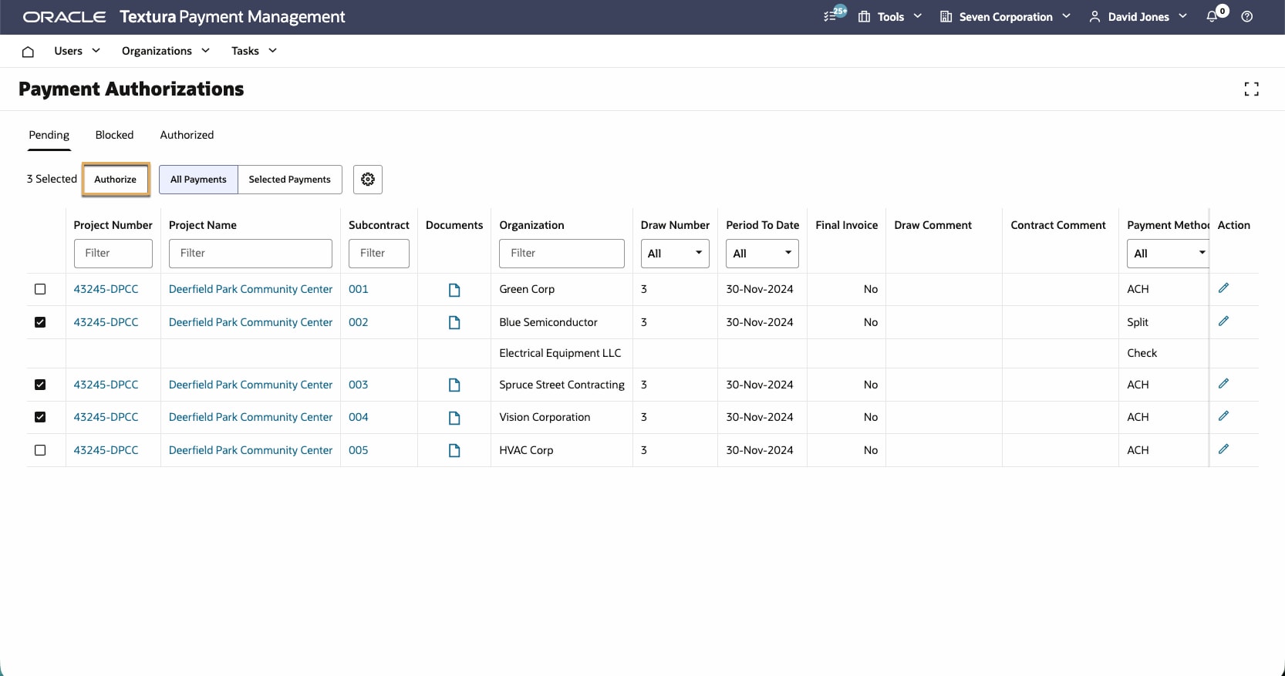Focus the Project Number filter field
This screenshot has height=676, width=1285.
113,254
